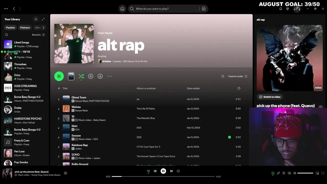
Task: Skip to the next track
Action: (x=171, y=171)
